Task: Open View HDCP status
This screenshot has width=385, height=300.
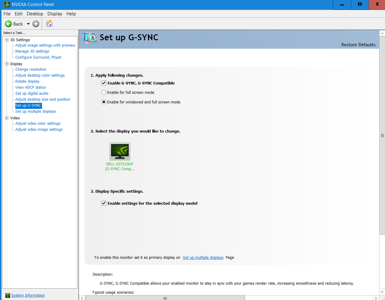Action: 31,87
